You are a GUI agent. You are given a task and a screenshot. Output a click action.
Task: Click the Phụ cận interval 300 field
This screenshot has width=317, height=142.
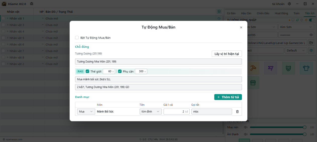[141, 71]
